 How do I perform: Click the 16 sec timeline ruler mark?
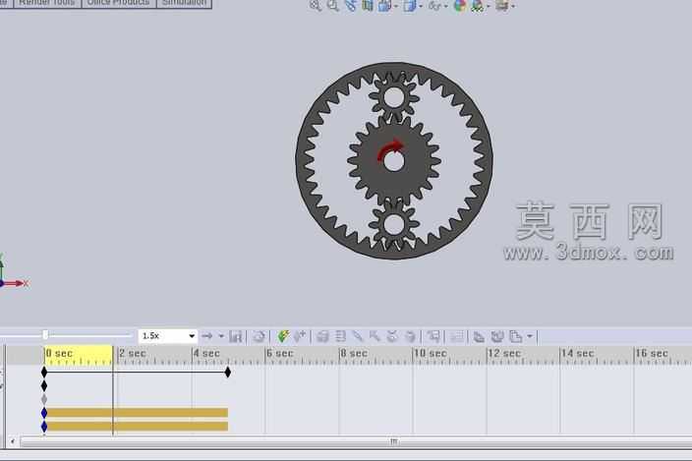pyautogui.click(x=652, y=353)
